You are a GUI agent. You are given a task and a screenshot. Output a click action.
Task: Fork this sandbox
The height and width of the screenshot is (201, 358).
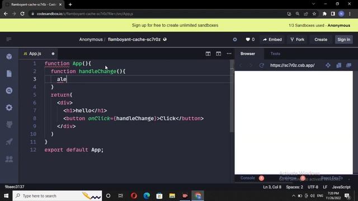pyautogui.click(x=298, y=40)
